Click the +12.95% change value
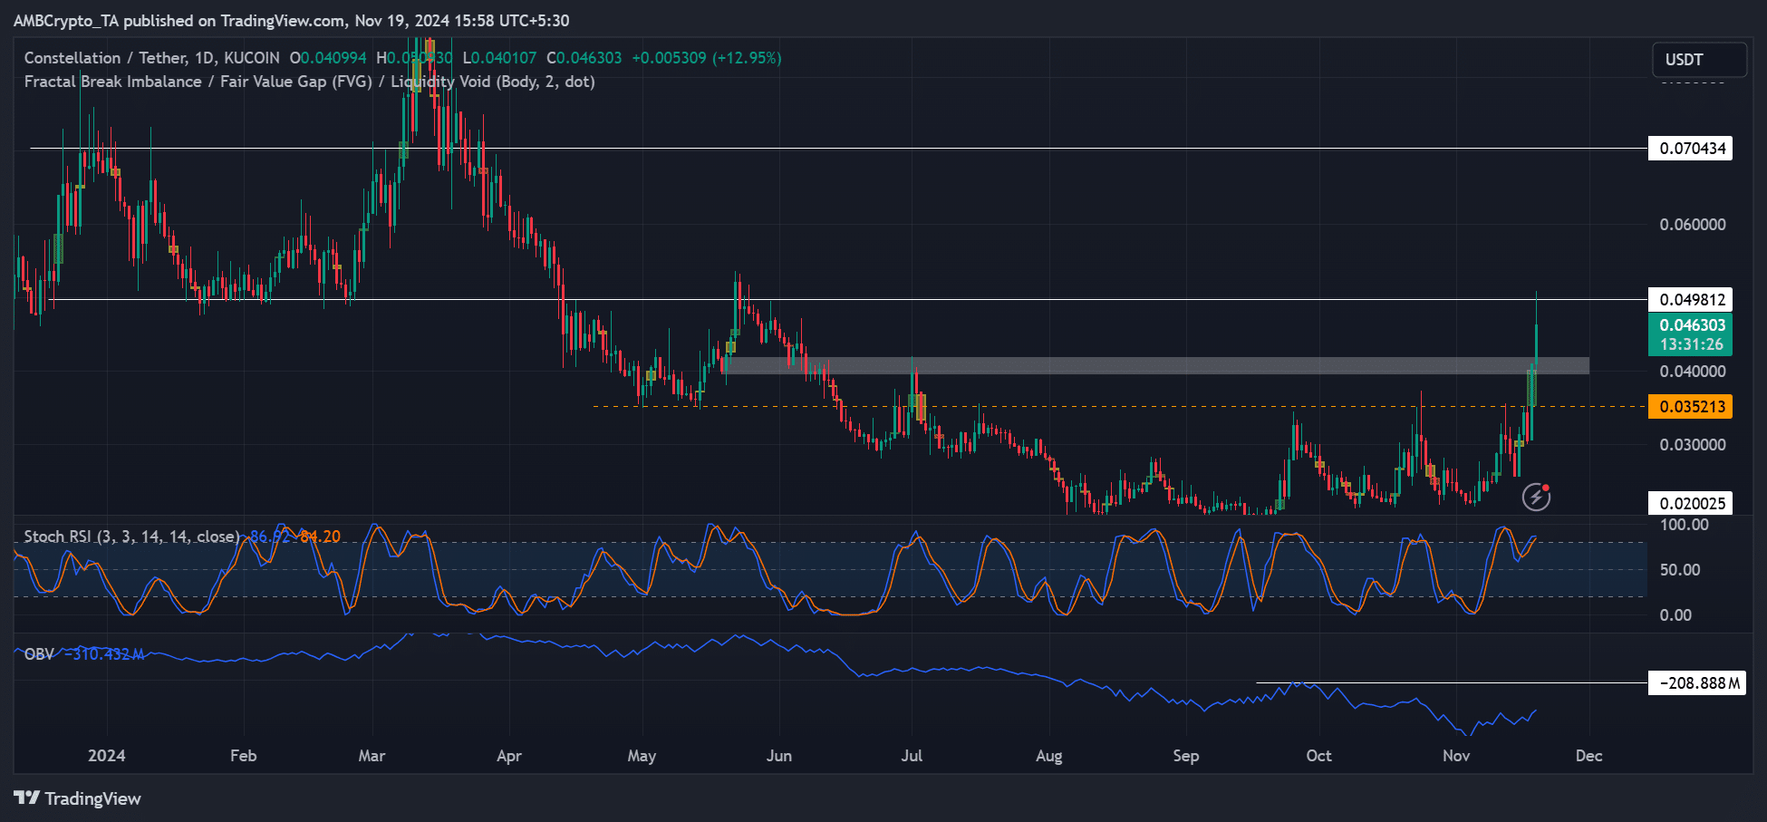 click(747, 58)
